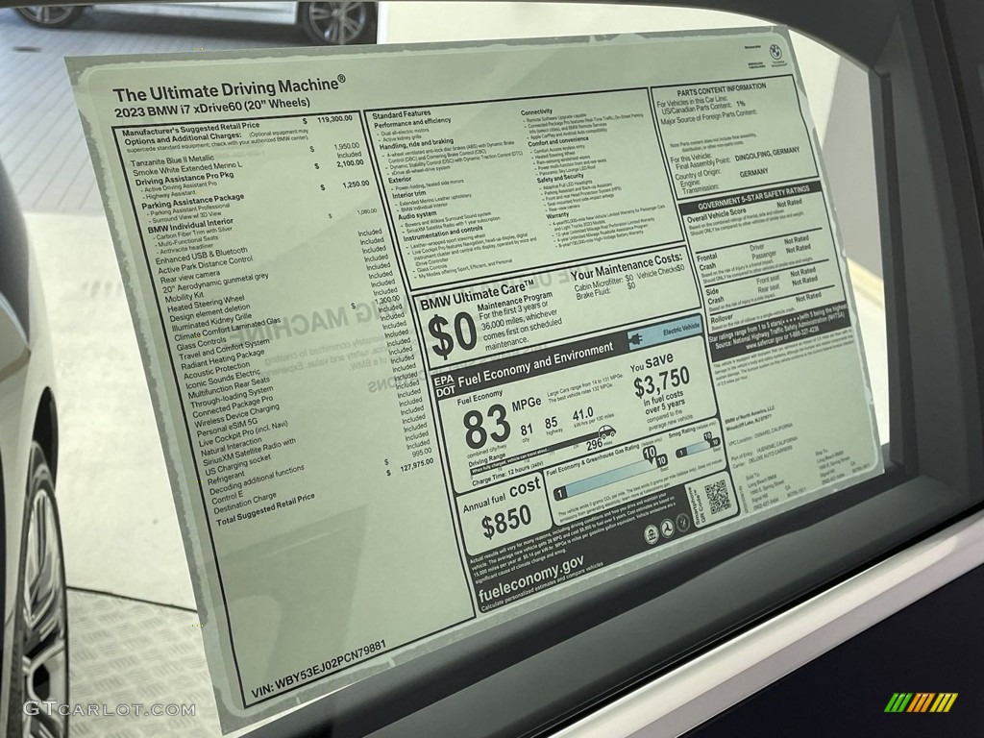Image resolution: width=984 pixels, height=738 pixels.
Task: Click the Total Suggested Retail Price label
Action: click(265, 508)
